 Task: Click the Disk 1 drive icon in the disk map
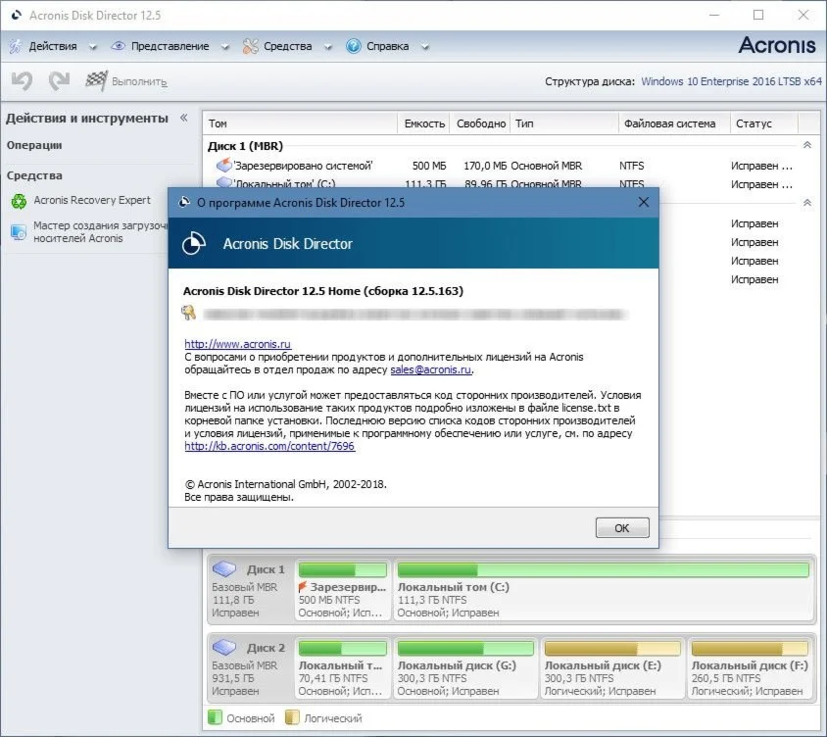point(224,569)
